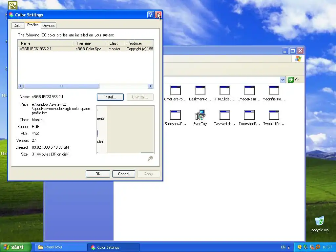
Task: Expand the address bar dropdown arrow
Action: click(x=283, y=80)
